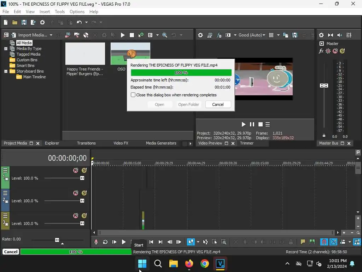The image size is (362, 272).
Task: Toggle Loop Playback icon
Action: point(105,242)
